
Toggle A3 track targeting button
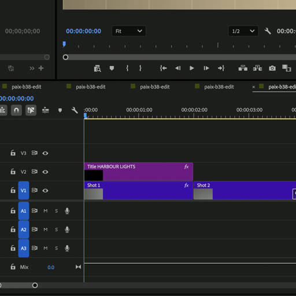(x=24, y=248)
